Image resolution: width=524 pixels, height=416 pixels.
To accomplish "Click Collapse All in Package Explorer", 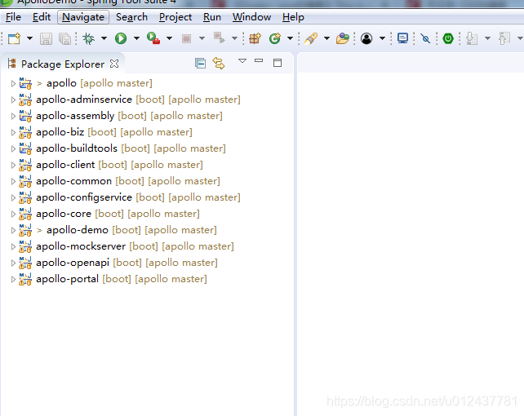I will click(200, 63).
